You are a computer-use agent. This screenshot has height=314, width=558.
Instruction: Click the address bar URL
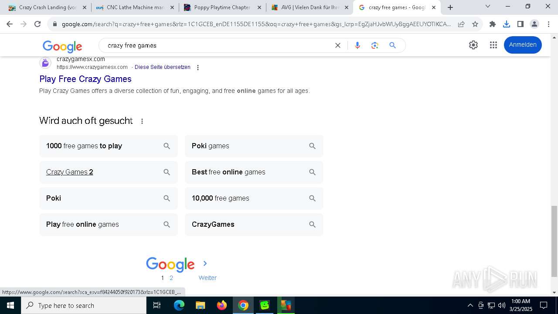click(x=256, y=24)
